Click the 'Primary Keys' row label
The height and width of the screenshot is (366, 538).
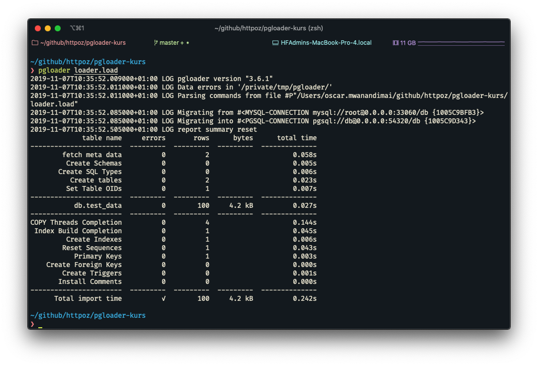[98, 256]
